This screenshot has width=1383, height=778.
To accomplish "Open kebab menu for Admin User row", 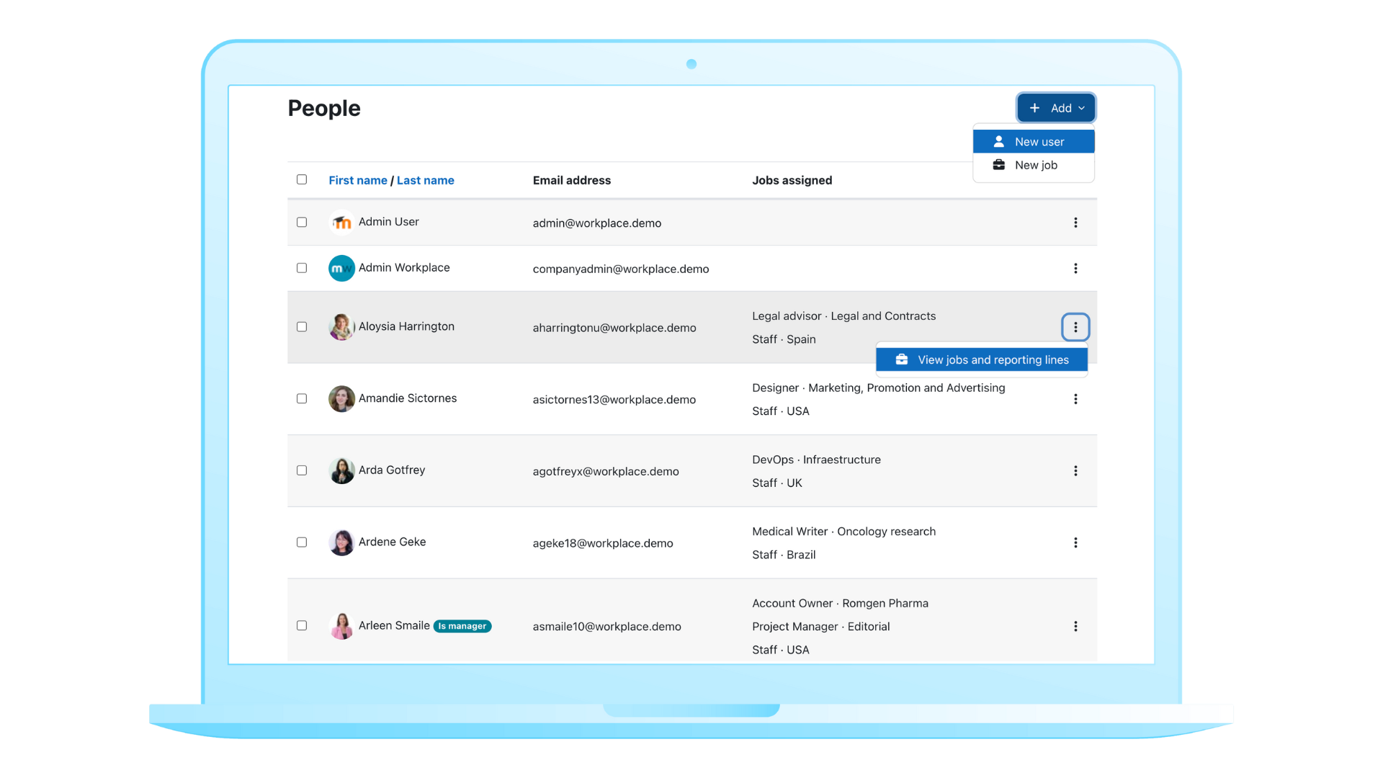I will click(1075, 223).
